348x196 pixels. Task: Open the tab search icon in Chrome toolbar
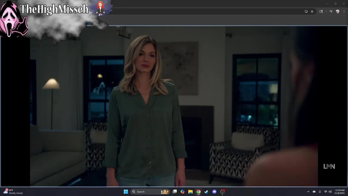tap(321, 11)
